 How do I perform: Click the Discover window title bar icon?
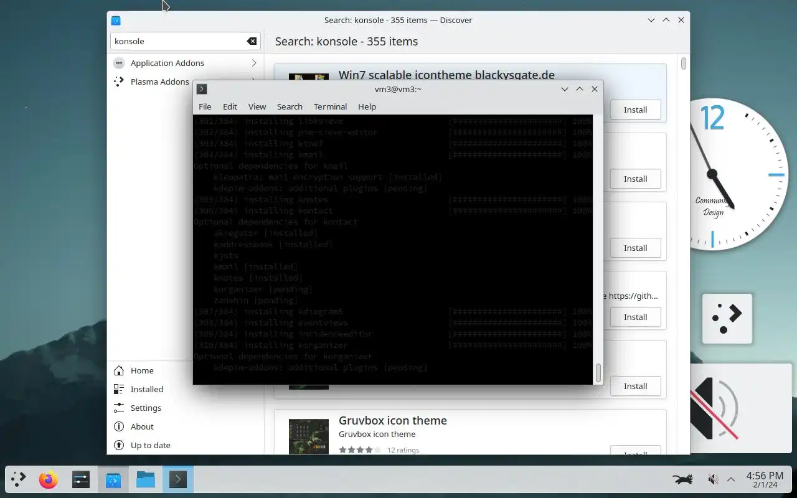[116, 20]
